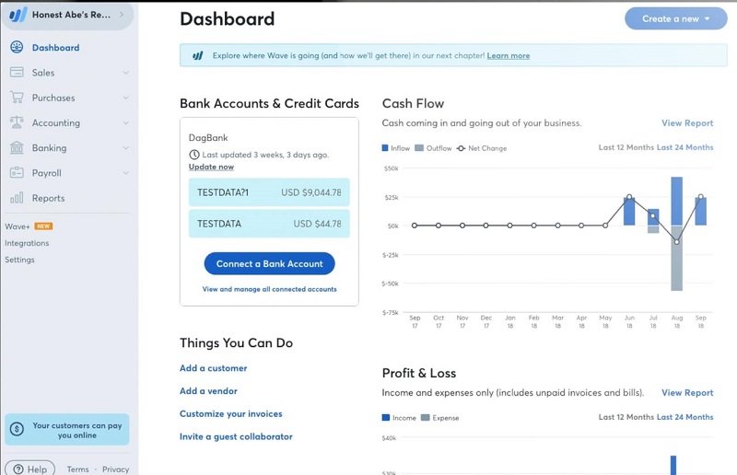The height and width of the screenshot is (475, 737).
Task: Open Wave+ in the sidebar
Action: (18, 226)
